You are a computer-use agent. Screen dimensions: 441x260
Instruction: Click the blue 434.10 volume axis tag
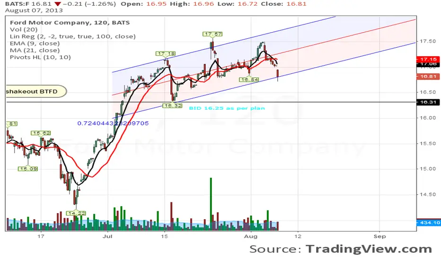click(428, 223)
